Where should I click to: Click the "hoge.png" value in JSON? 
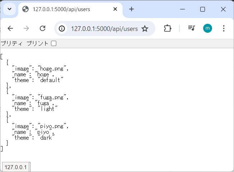coord(51,68)
